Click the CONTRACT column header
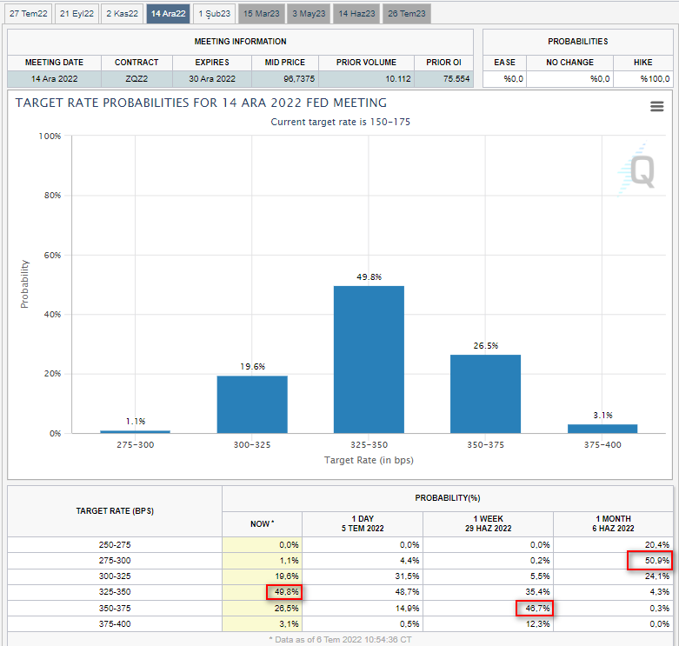The width and height of the screenshot is (679, 646). pyautogui.click(x=136, y=63)
